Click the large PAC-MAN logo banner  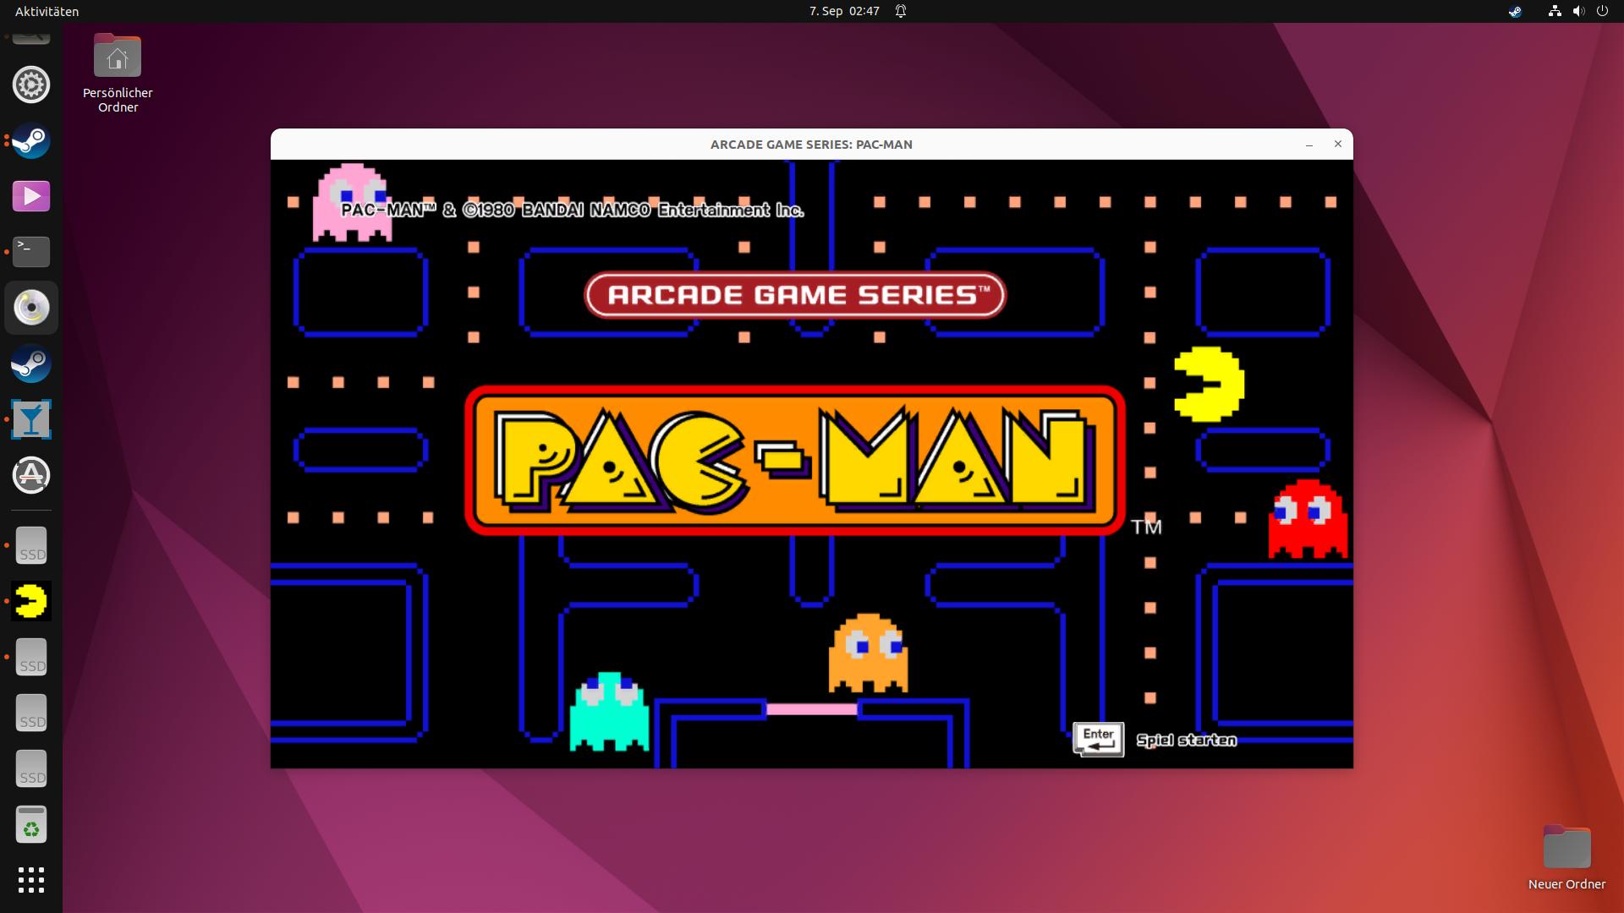[x=795, y=461]
